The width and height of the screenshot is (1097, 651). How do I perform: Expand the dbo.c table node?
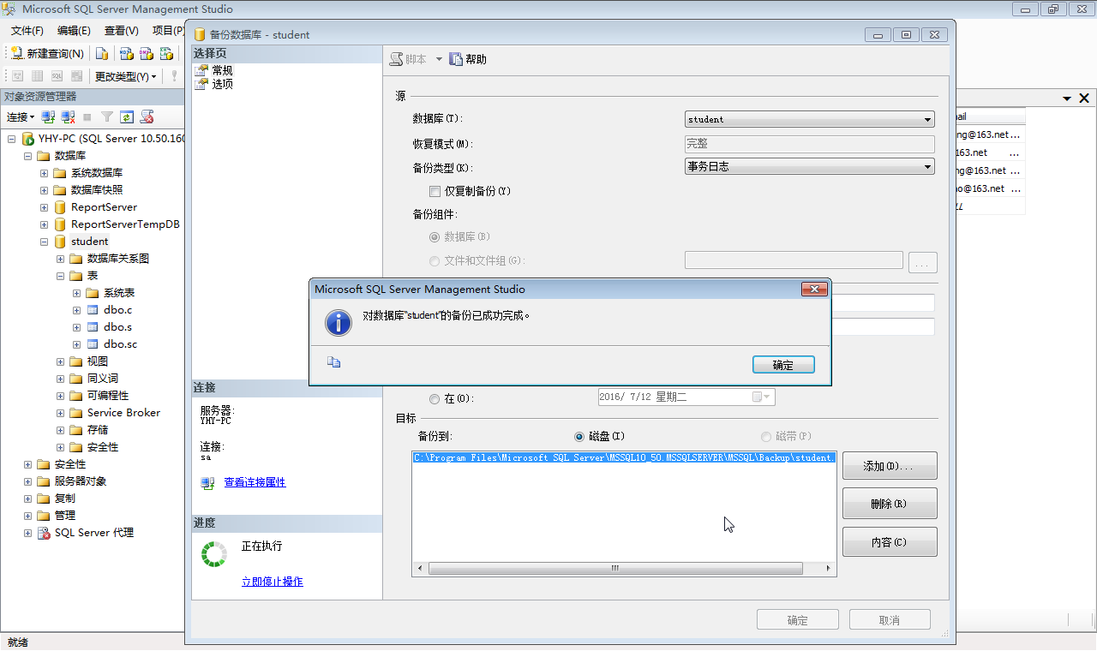click(x=77, y=310)
